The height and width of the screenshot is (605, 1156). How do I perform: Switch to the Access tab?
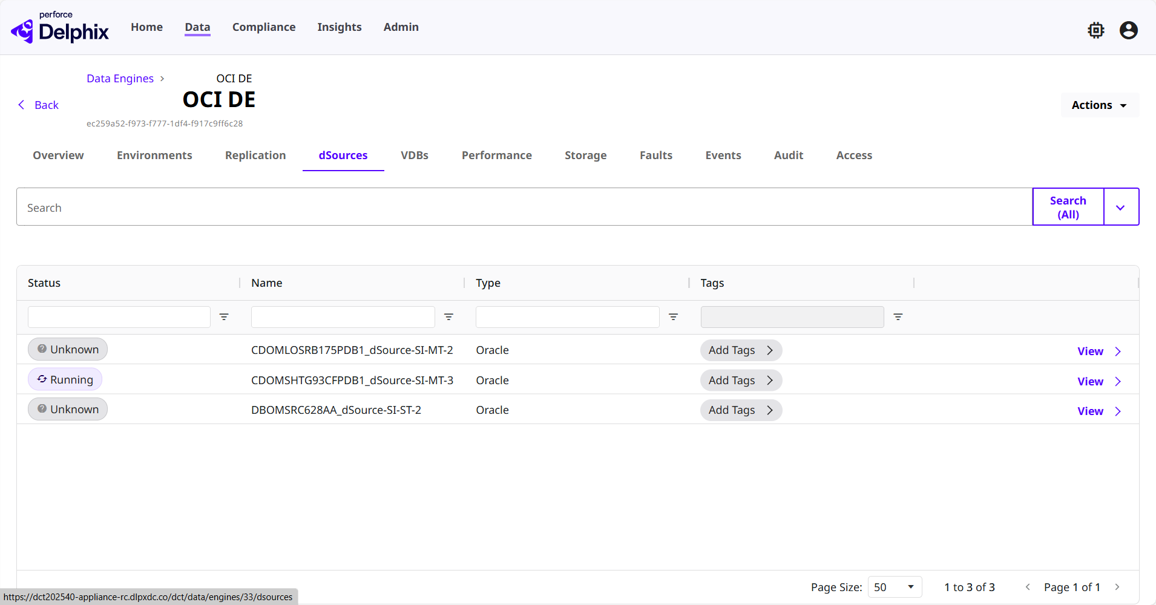point(854,155)
